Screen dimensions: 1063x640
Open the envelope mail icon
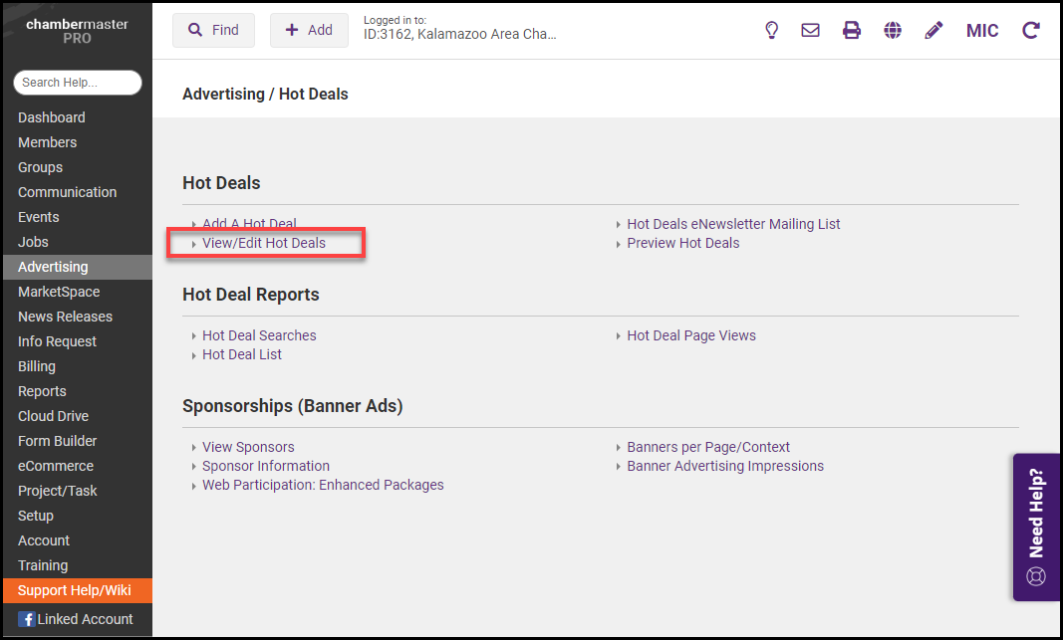coord(811,30)
